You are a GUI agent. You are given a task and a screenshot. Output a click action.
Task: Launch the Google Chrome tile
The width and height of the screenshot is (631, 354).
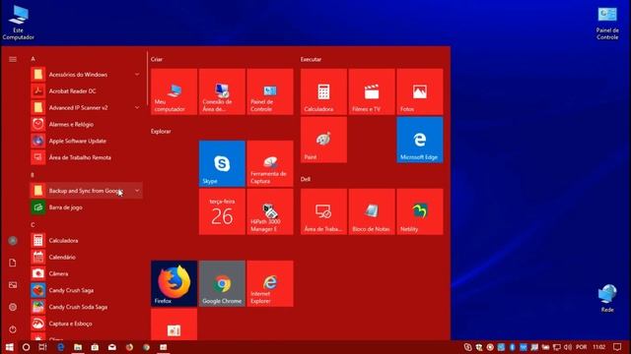click(222, 283)
